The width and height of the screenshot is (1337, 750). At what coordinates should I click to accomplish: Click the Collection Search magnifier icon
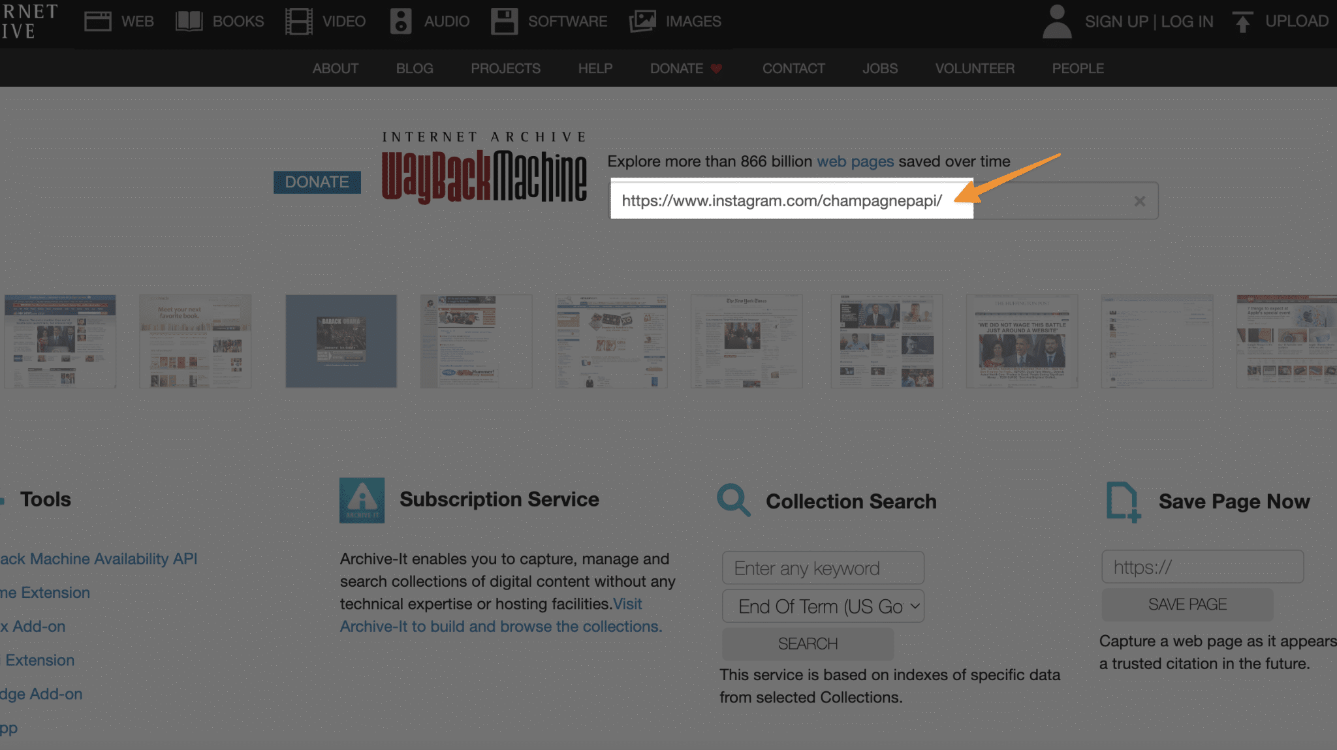(732, 500)
